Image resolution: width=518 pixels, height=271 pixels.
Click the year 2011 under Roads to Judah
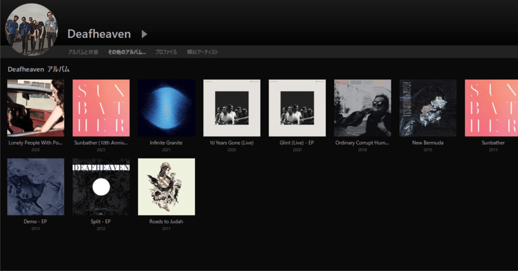point(166,229)
